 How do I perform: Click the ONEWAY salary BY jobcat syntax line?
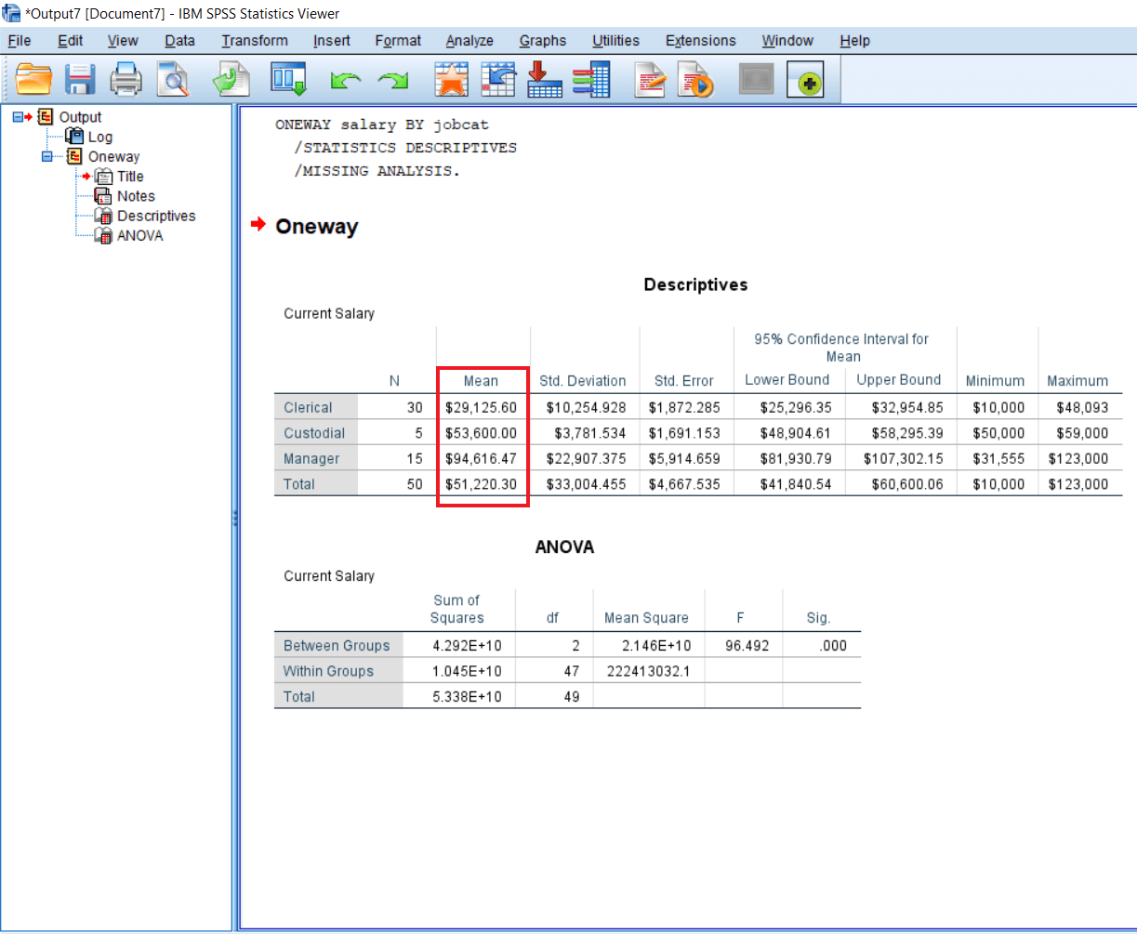(x=382, y=125)
